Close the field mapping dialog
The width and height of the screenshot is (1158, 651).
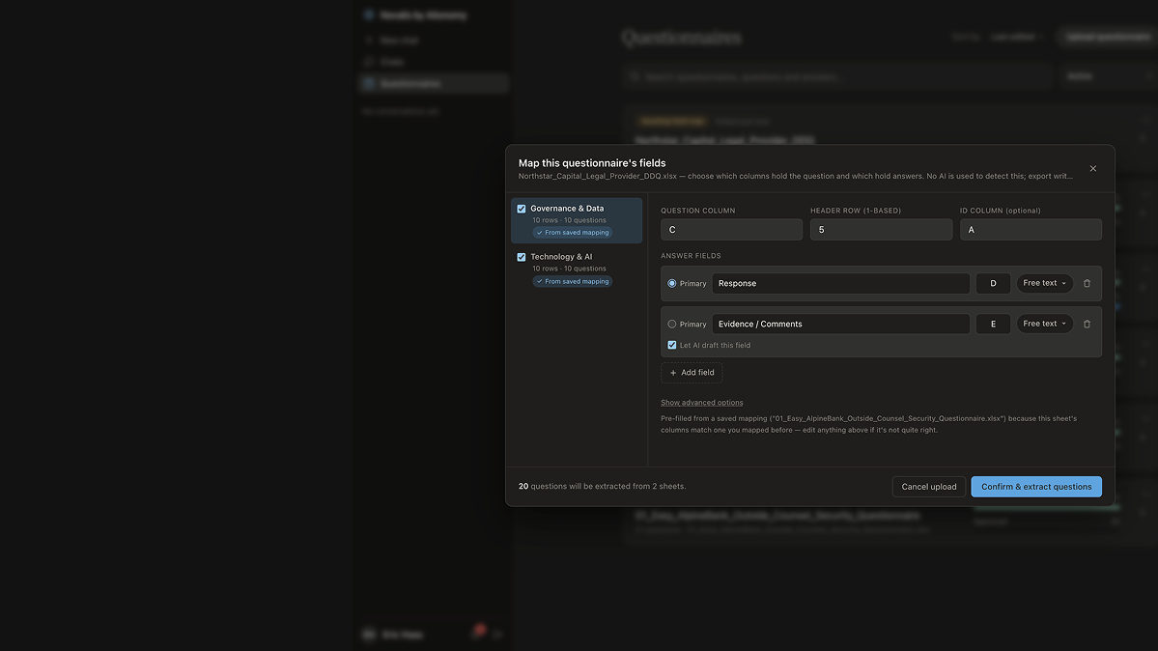pyautogui.click(x=1093, y=168)
